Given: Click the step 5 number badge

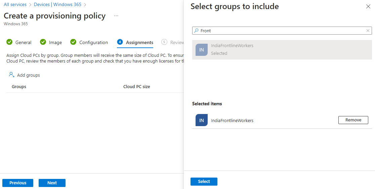Looking at the screenshot, I should pyautogui.click(x=164, y=42).
